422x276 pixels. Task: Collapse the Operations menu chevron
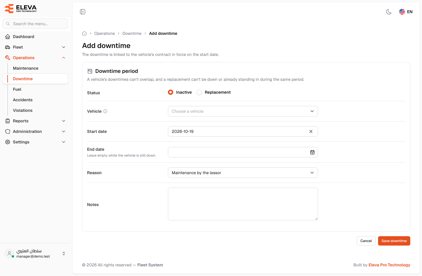coord(64,58)
